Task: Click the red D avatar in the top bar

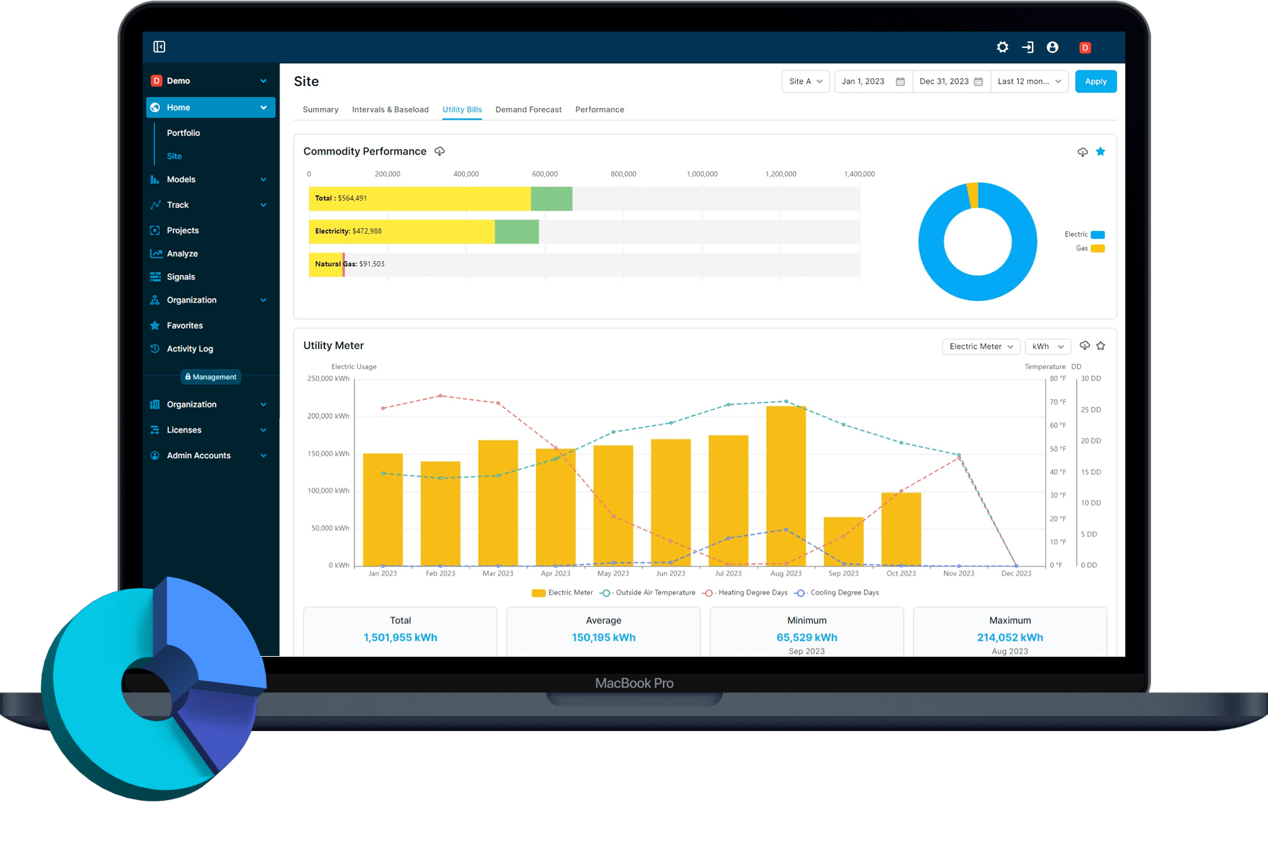Action: click(1085, 47)
